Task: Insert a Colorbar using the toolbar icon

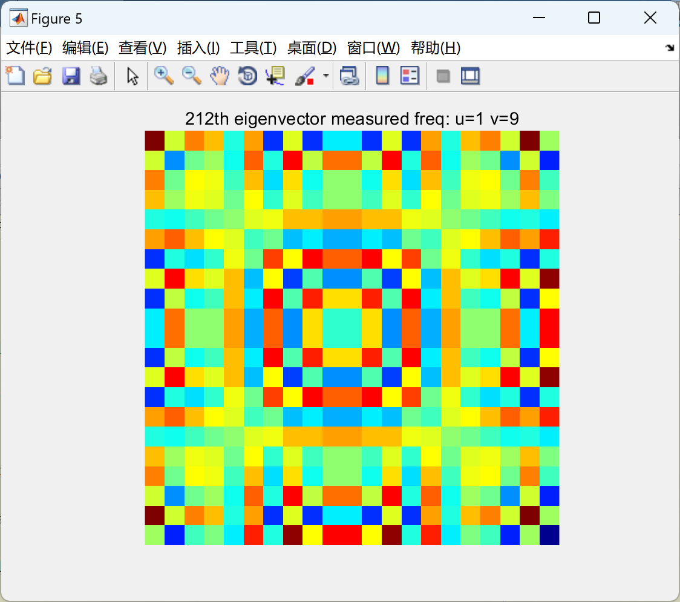Action: click(x=382, y=76)
